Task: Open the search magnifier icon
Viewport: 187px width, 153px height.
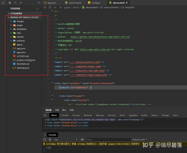Action: click(x=15, y=3)
